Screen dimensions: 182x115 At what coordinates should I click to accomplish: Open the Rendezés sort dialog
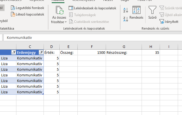pyautogui.click(x=136, y=13)
